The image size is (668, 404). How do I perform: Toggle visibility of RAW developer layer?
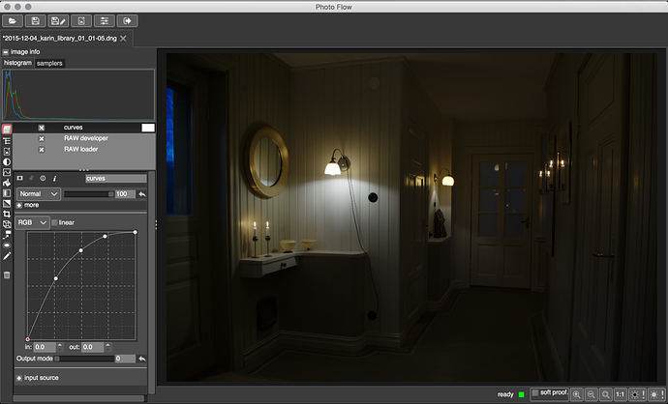pyautogui.click(x=41, y=138)
